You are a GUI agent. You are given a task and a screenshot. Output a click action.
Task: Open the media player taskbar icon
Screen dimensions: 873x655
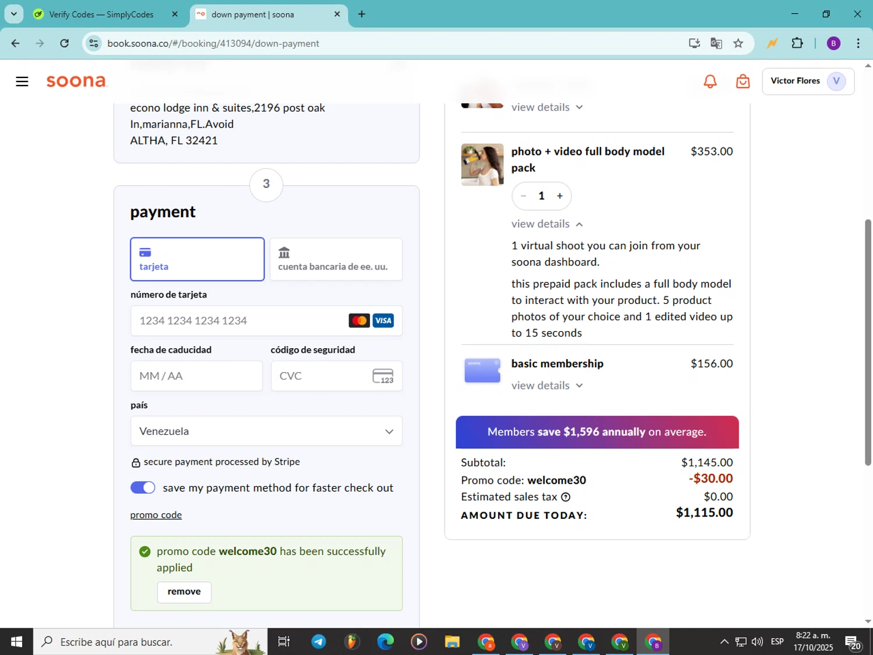pyautogui.click(x=419, y=642)
